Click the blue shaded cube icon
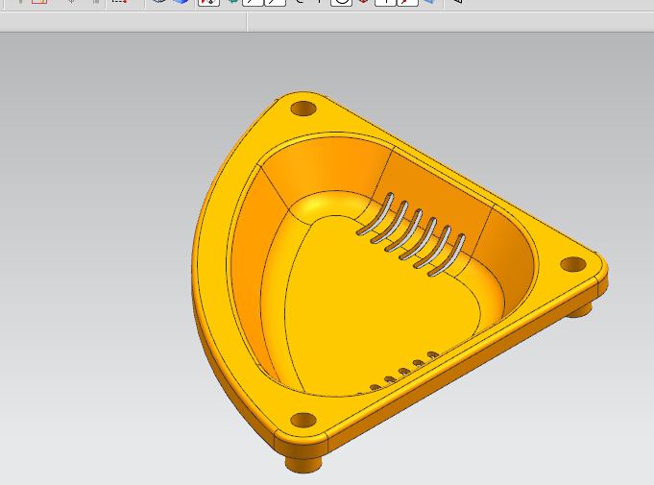The image size is (654, 485). point(181,3)
